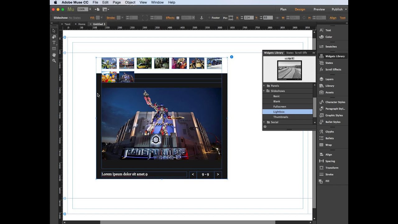The image size is (398, 224).
Task: Expand the Social folder
Action: pyautogui.click(x=264, y=122)
